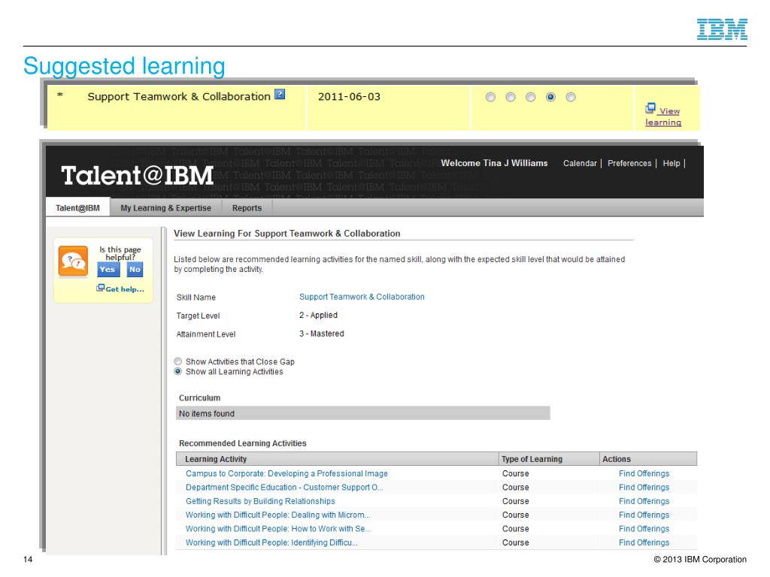Open Working with Difficult People: Dealing with Microm...

(x=278, y=515)
